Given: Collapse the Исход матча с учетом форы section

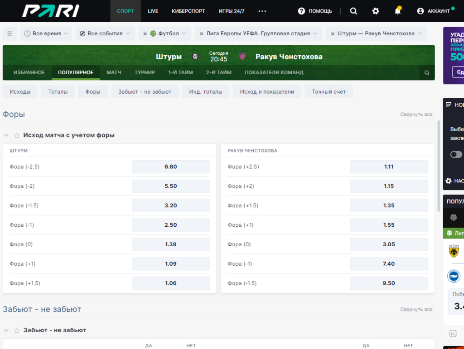Looking at the screenshot, I should point(6,135).
